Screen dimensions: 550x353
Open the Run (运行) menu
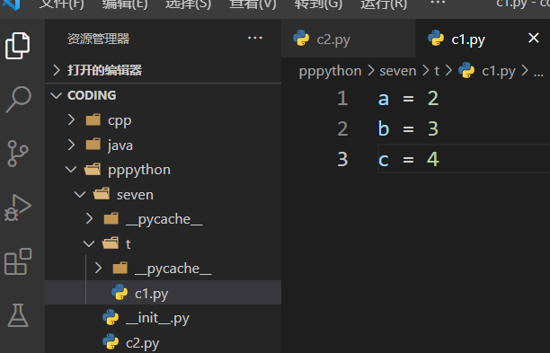point(384,4)
